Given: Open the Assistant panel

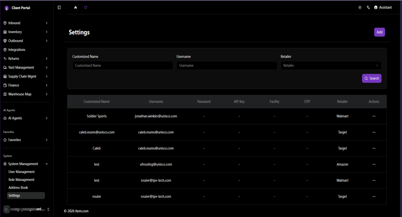Looking at the screenshot, I should pyautogui.click(x=383, y=7).
